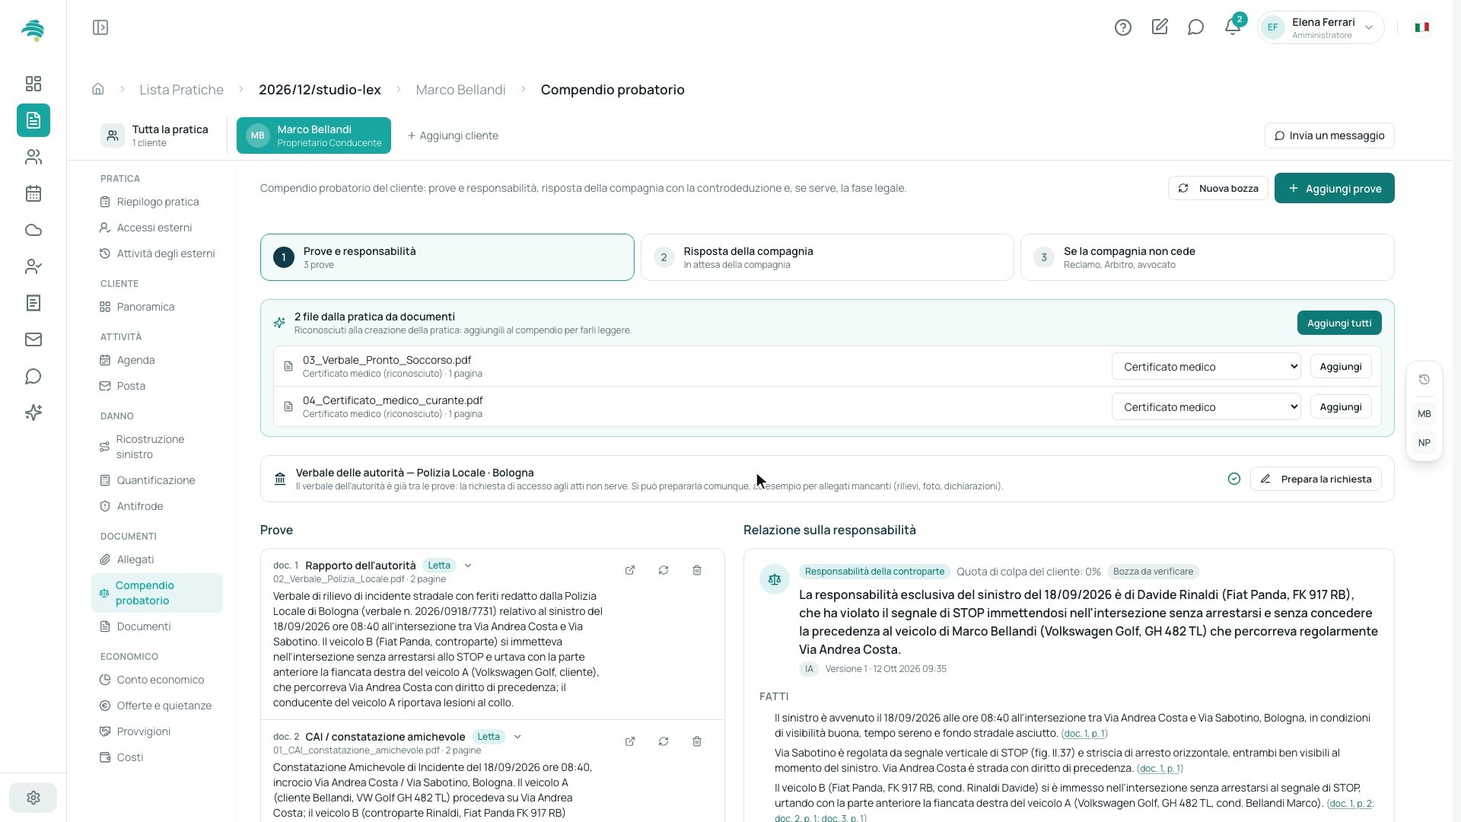
Task: Open the compose note icon in header
Action: (x=1160, y=27)
